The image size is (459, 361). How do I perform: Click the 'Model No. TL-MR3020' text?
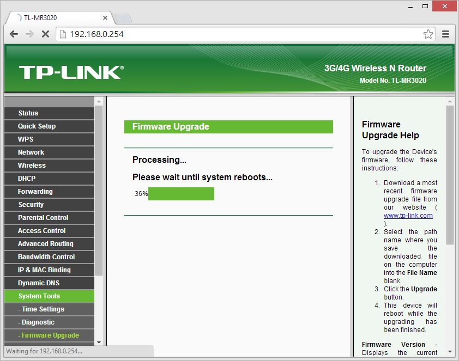tap(393, 81)
